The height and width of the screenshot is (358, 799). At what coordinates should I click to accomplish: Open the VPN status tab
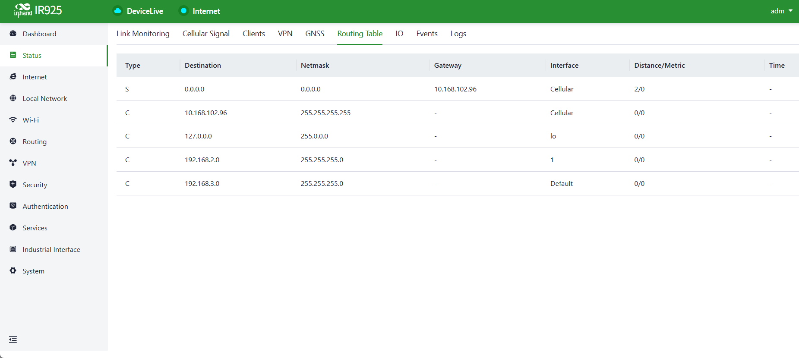(285, 34)
